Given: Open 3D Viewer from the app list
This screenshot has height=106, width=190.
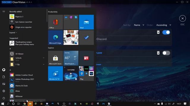Looking at the screenshot, I should point(27,54).
